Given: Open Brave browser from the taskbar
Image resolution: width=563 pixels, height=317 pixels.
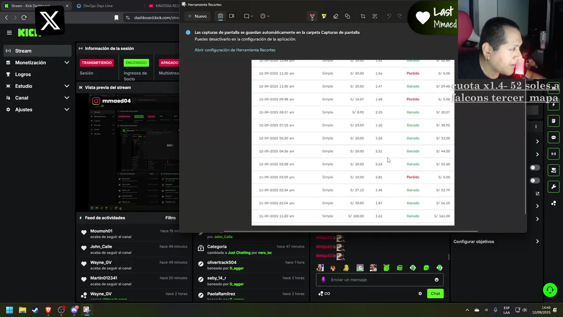Looking at the screenshot, I should pos(48,310).
